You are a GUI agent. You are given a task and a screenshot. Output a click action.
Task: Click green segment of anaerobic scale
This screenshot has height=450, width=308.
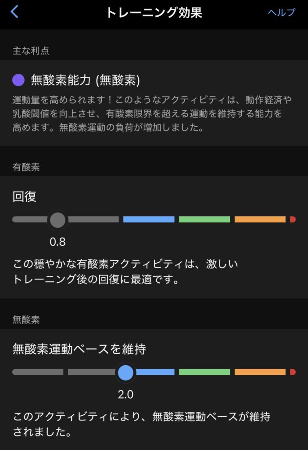(x=204, y=372)
